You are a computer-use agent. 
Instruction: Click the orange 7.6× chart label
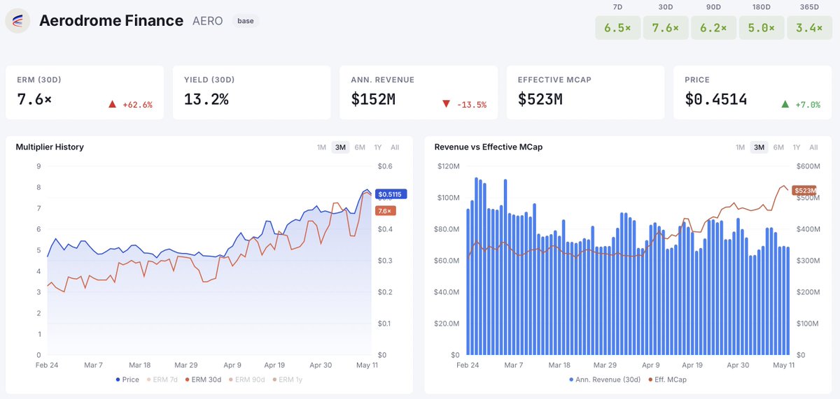[386, 210]
